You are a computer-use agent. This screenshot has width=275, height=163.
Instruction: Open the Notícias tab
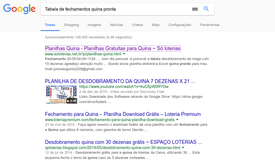tap(116, 25)
